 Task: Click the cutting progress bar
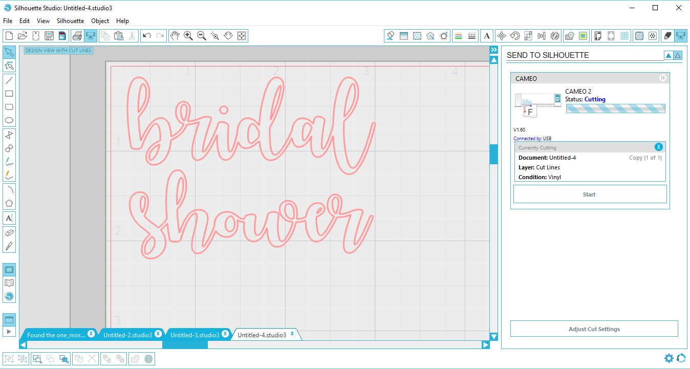(x=615, y=108)
